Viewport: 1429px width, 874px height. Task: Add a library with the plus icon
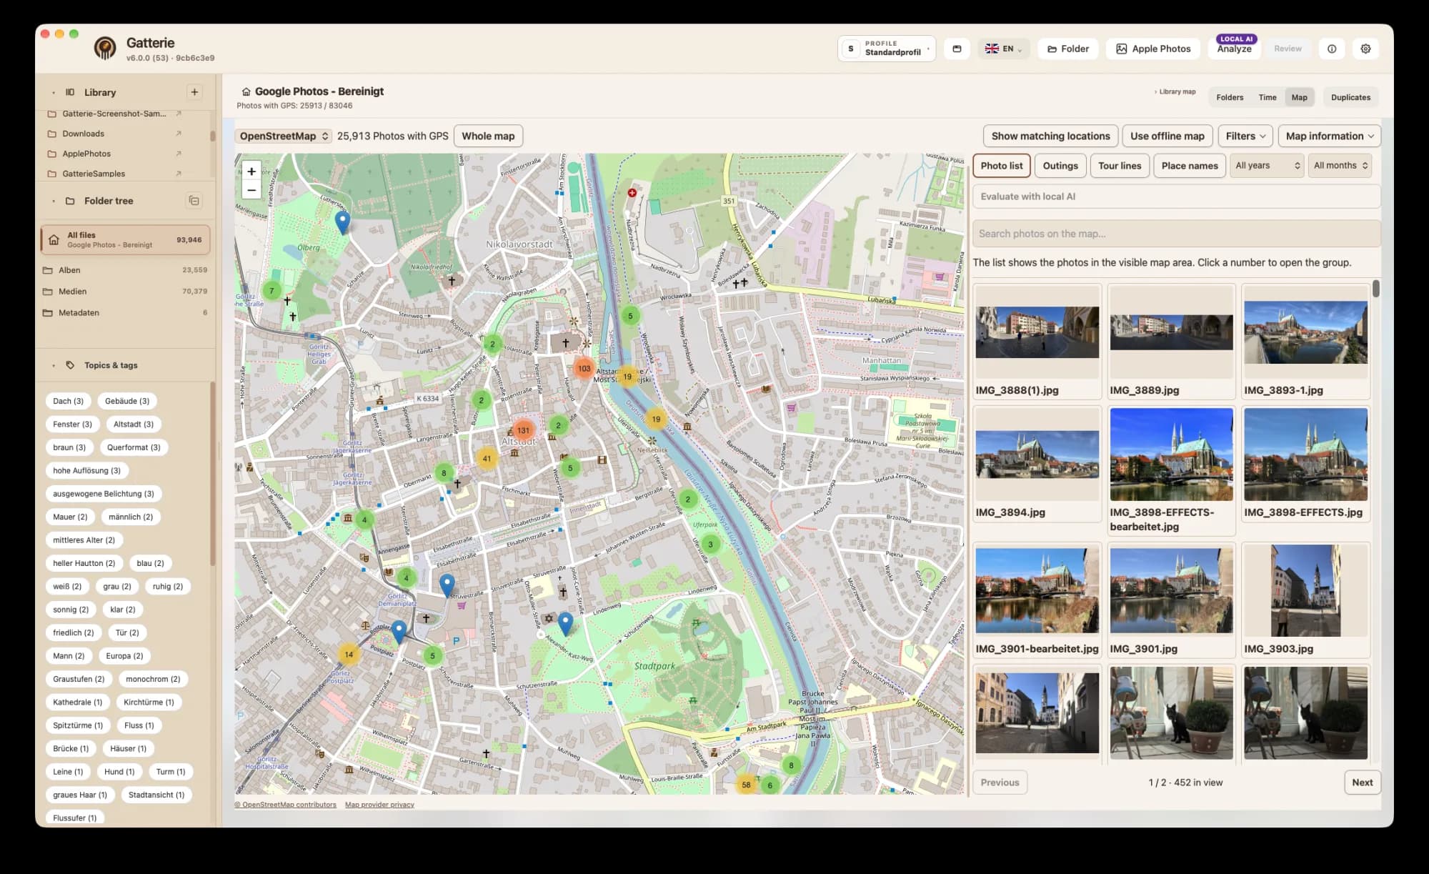pyautogui.click(x=194, y=92)
